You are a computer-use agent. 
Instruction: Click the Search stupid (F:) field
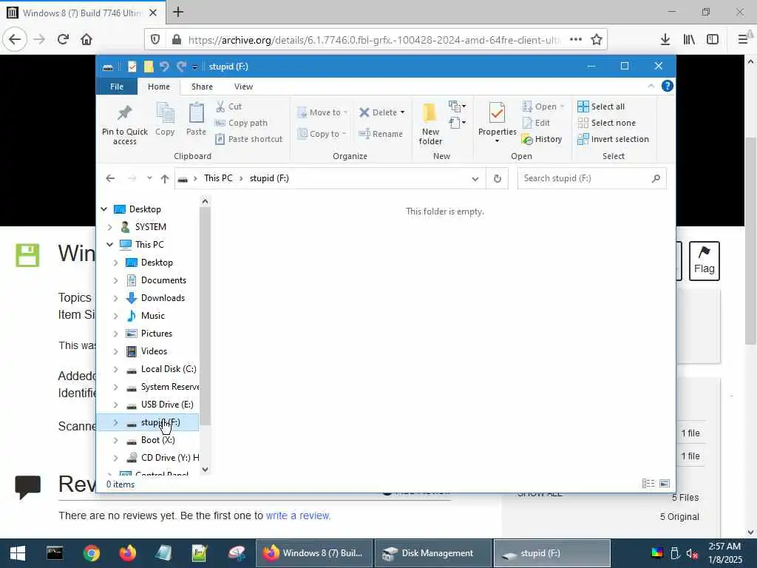pos(592,178)
